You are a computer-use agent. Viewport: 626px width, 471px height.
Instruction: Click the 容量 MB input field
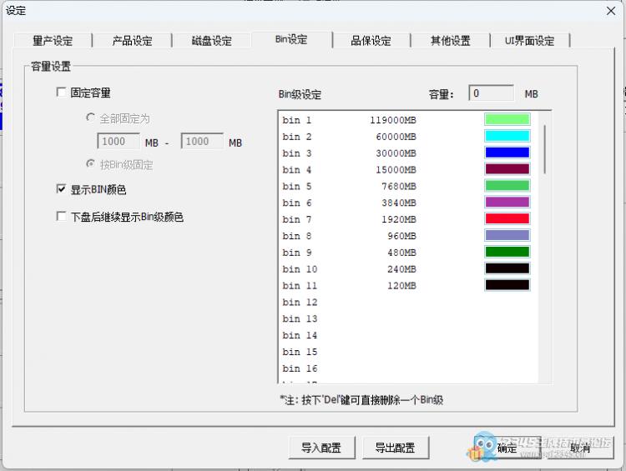tap(491, 93)
